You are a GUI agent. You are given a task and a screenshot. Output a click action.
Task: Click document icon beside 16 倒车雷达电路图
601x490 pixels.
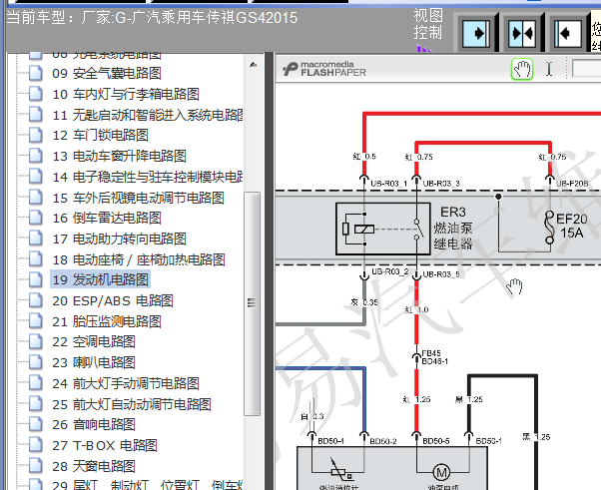(36, 218)
